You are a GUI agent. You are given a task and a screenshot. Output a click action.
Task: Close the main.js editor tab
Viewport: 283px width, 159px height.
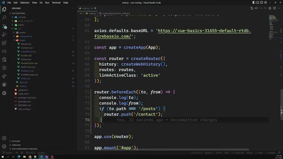click(x=95, y=8)
